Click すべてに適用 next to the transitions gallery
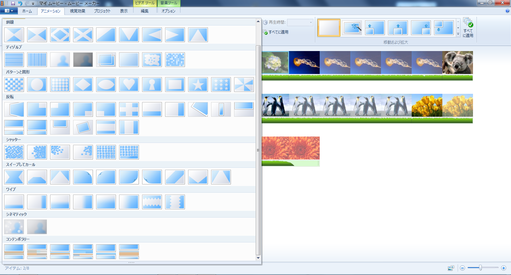This screenshot has height=275, width=511. tap(276, 32)
